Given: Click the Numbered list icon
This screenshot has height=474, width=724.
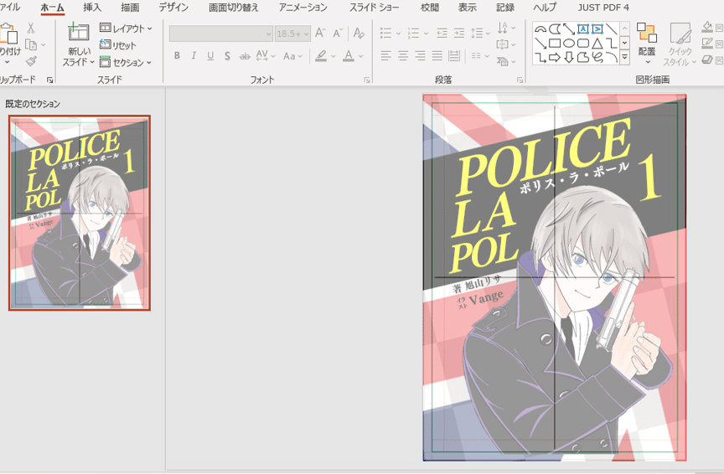Looking at the screenshot, I should point(413,33).
